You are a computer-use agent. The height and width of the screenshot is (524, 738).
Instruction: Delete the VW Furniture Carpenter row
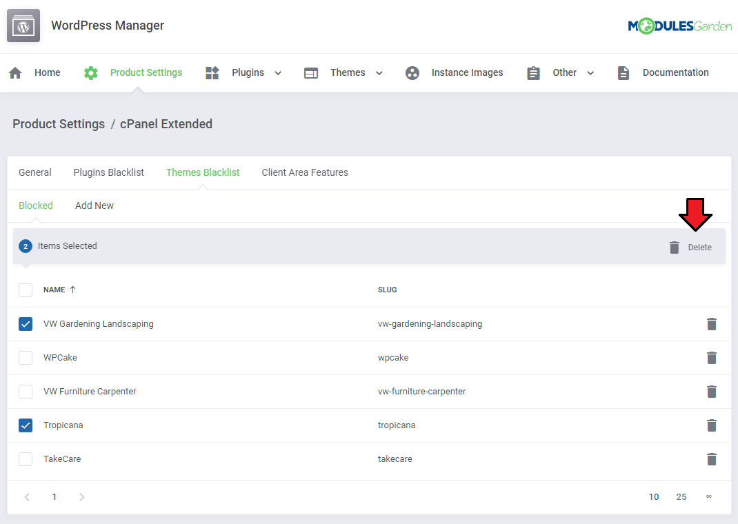pyautogui.click(x=712, y=392)
